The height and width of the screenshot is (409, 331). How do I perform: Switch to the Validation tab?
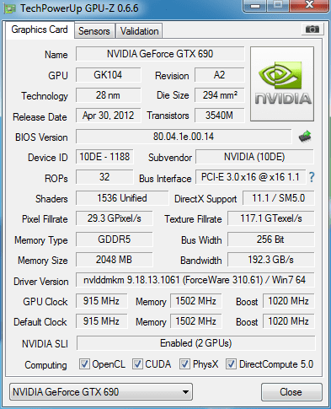click(140, 31)
